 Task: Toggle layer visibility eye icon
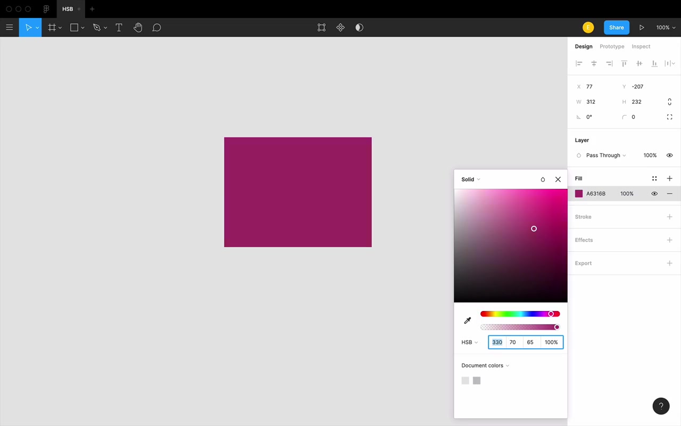[x=669, y=155]
